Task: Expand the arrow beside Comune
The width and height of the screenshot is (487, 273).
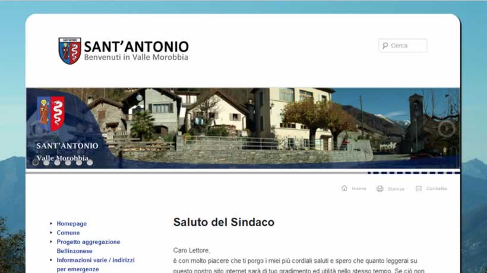Action: point(51,233)
